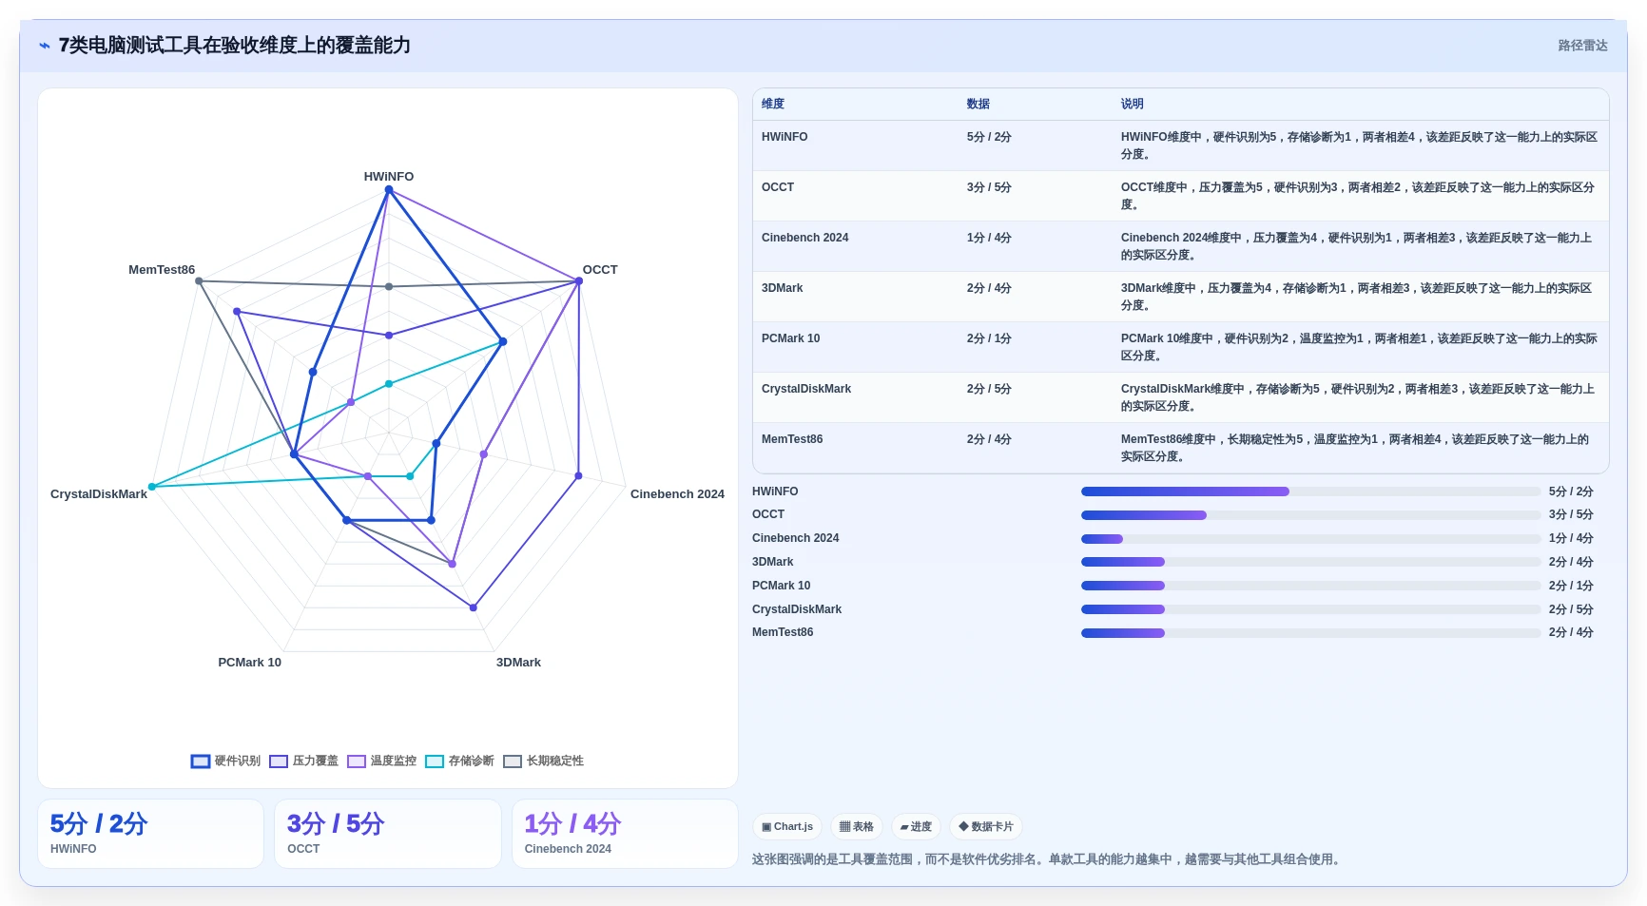Click the HWiNFO axis label on the radar chart
This screenshot has width=1647, height=906.
(389, 177)
